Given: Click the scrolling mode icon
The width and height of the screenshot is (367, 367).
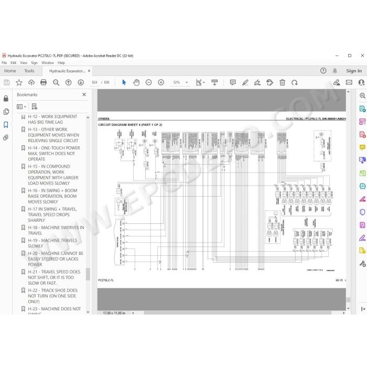Looking at the screenshot, I should (214, 82).
